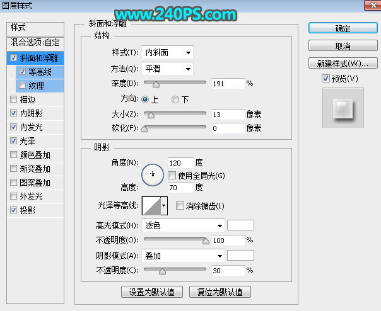Enable the 渐变叠加 checkbox

[x=14, y=168]
